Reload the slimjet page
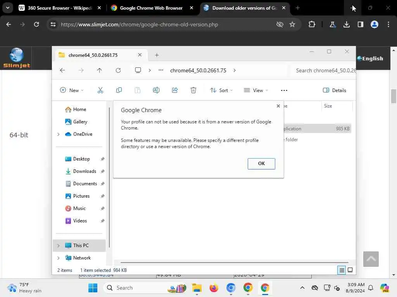The height and width of the screenshot is (297, 397). pyautogui.click(x=36, y=24)
